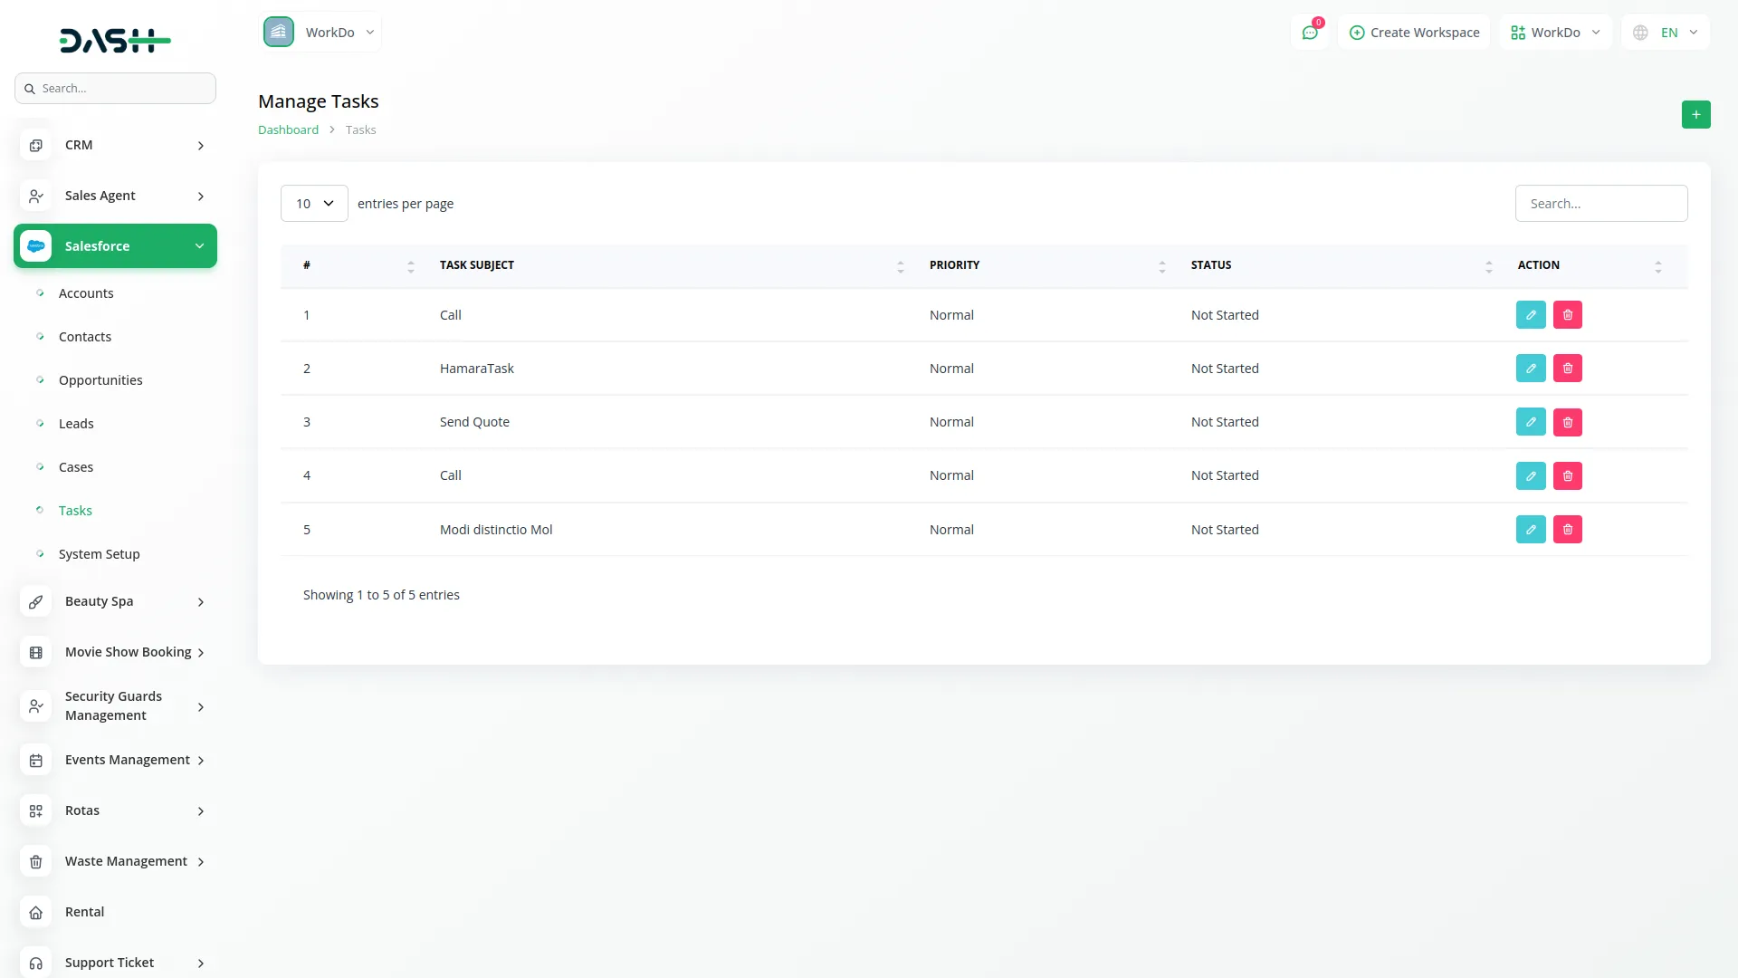This screenshot has height=978, width=1738.
Task: Edit the HamaraTask task using the pencil icon
Action: [x=1531, y=368]
